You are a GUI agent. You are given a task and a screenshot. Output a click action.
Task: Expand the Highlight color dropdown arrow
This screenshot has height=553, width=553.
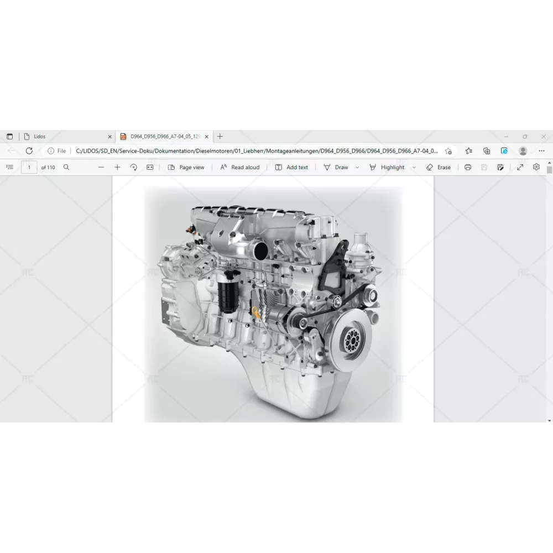414,168
